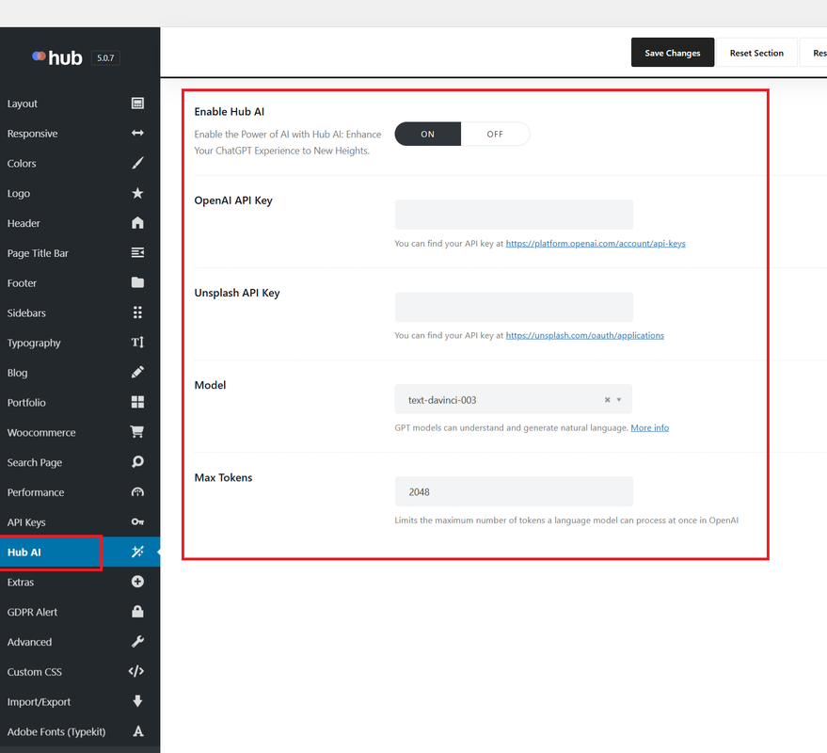Click the Footer folder icon
Image resolution: width=827 pixels, height=753 pixels.
pyautogui.click(x=137, y=282)
